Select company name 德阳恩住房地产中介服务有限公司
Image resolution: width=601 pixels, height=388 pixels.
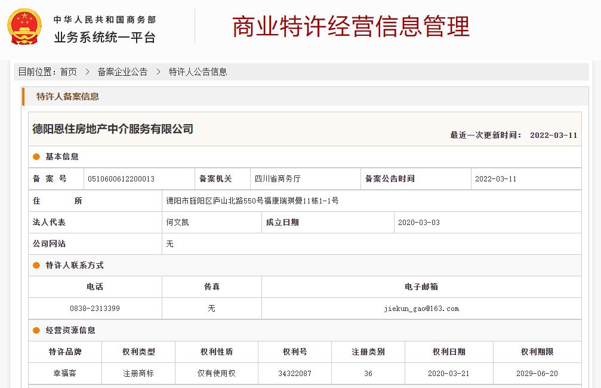(113, 129)
